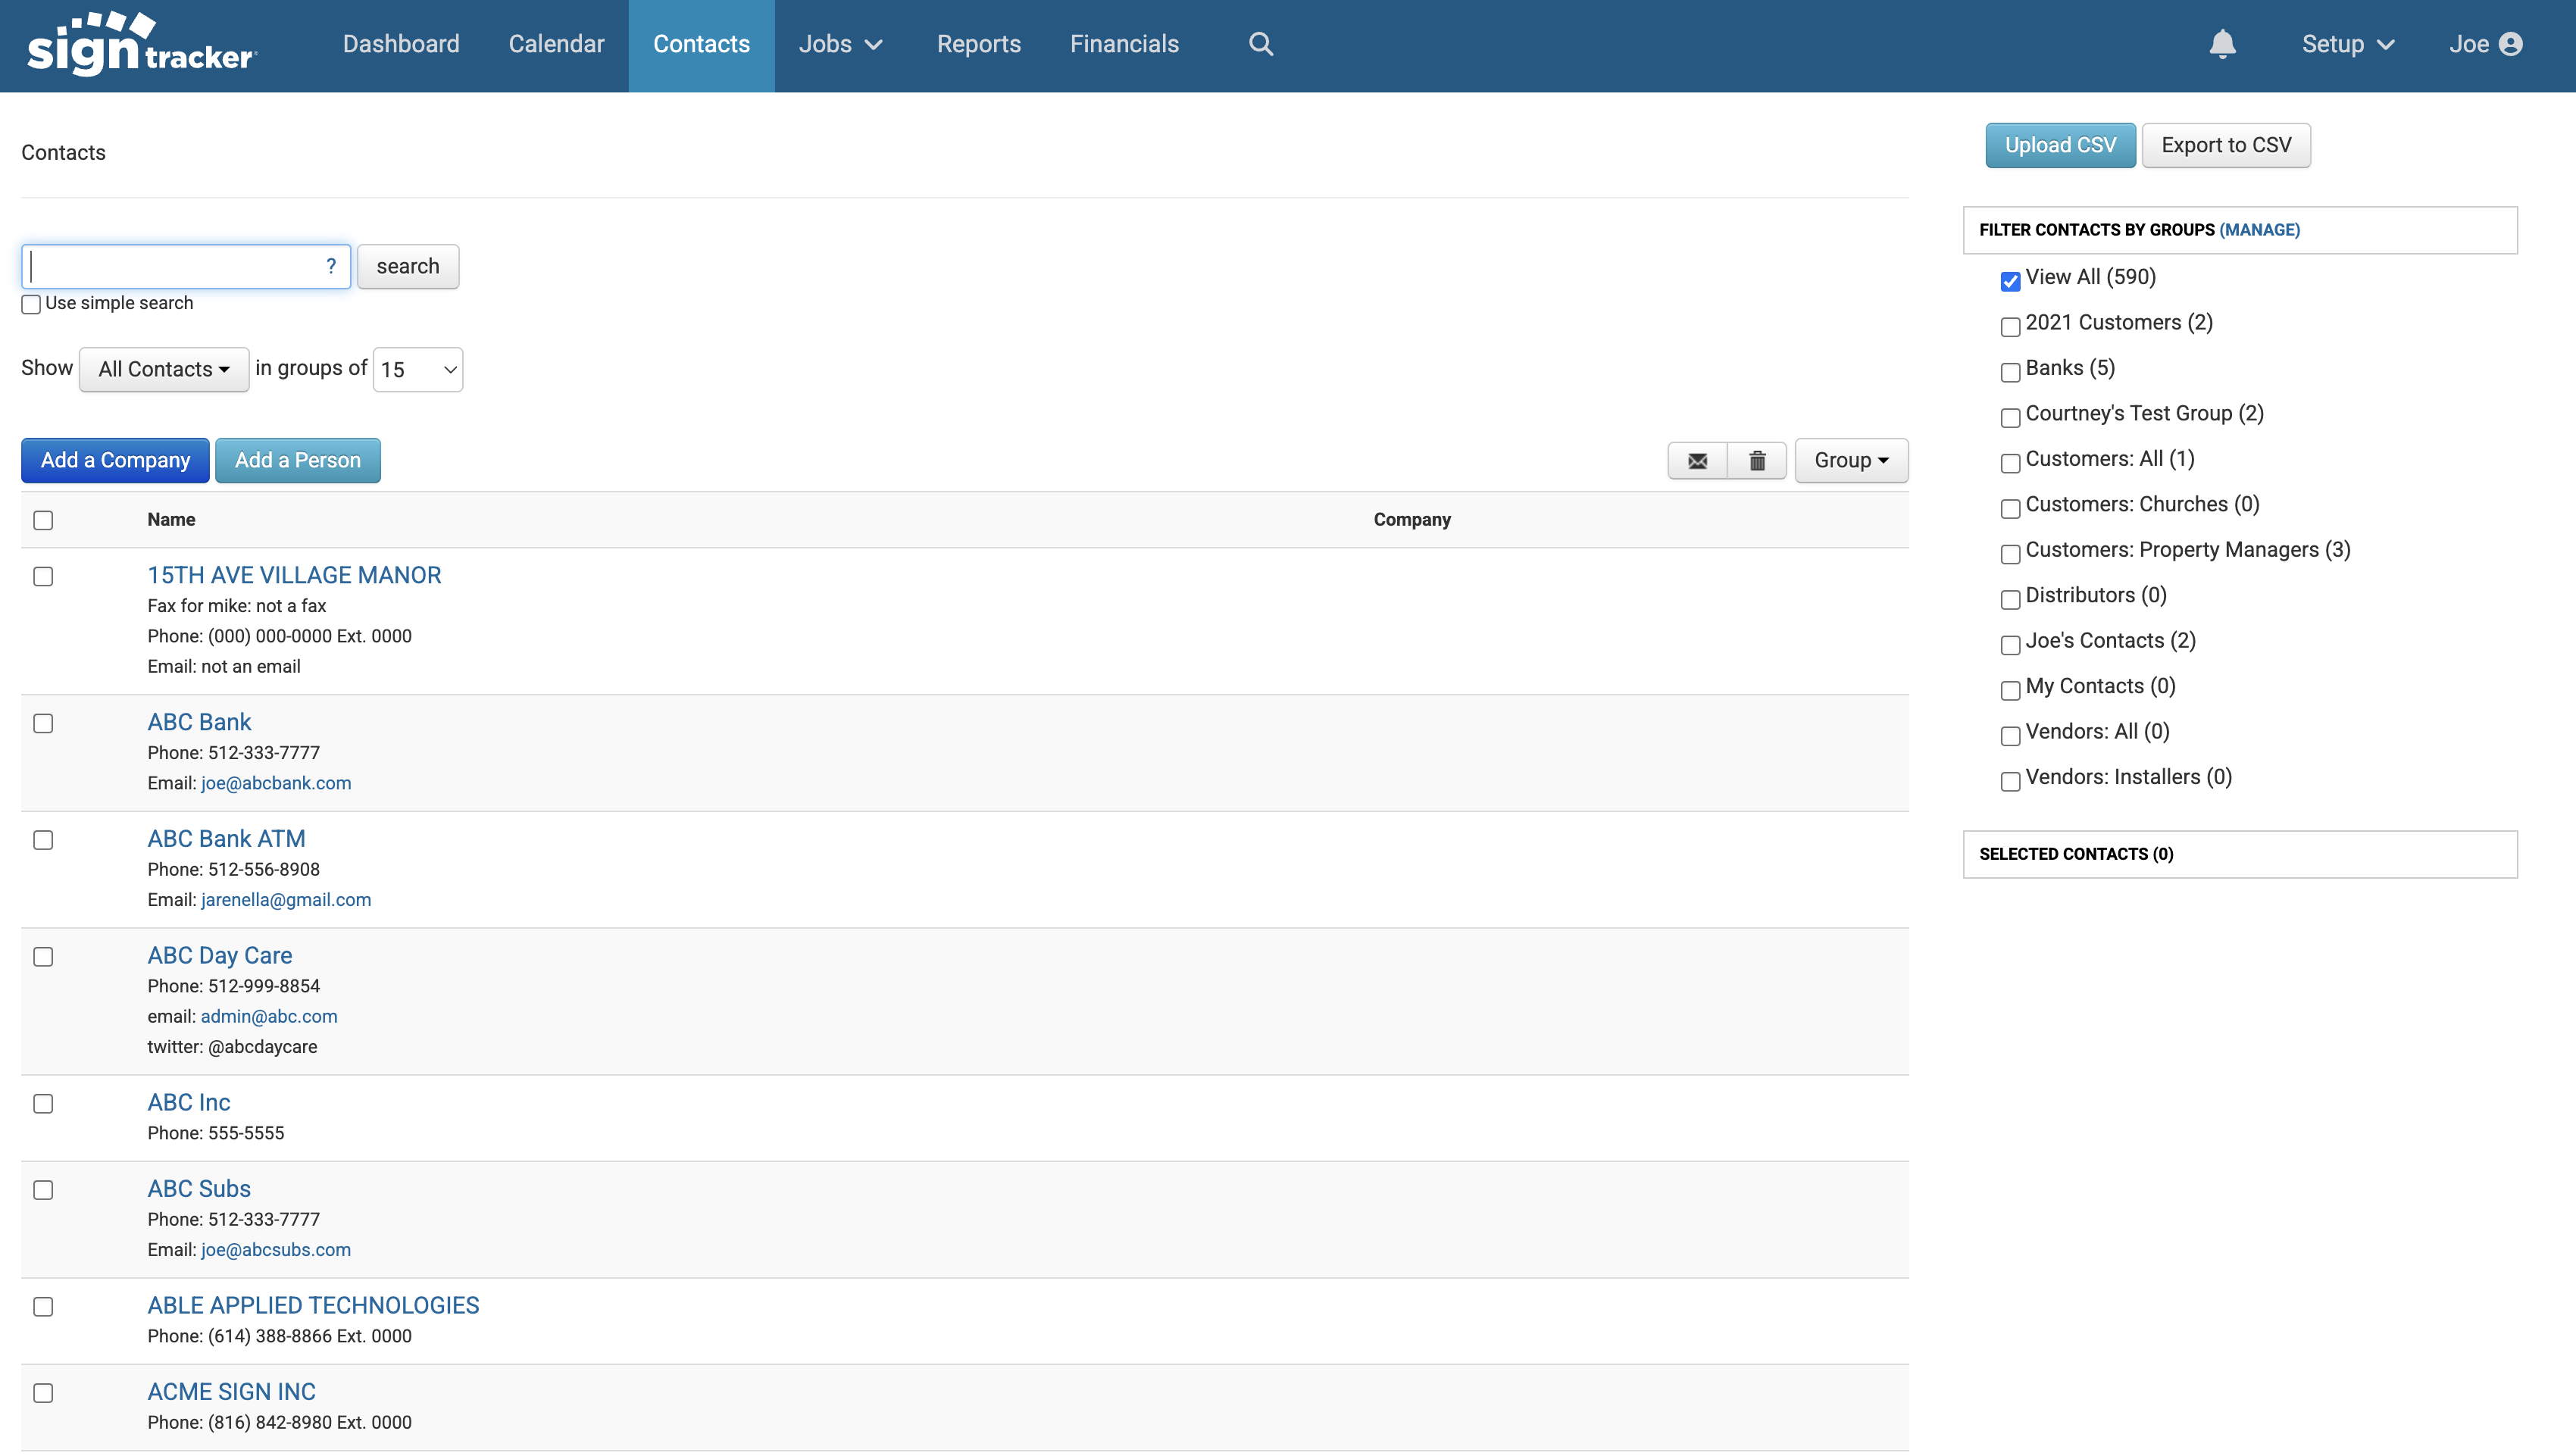Open the Joe user account menu
Screen dimensions: 2576x1456
click(2486, 44)
